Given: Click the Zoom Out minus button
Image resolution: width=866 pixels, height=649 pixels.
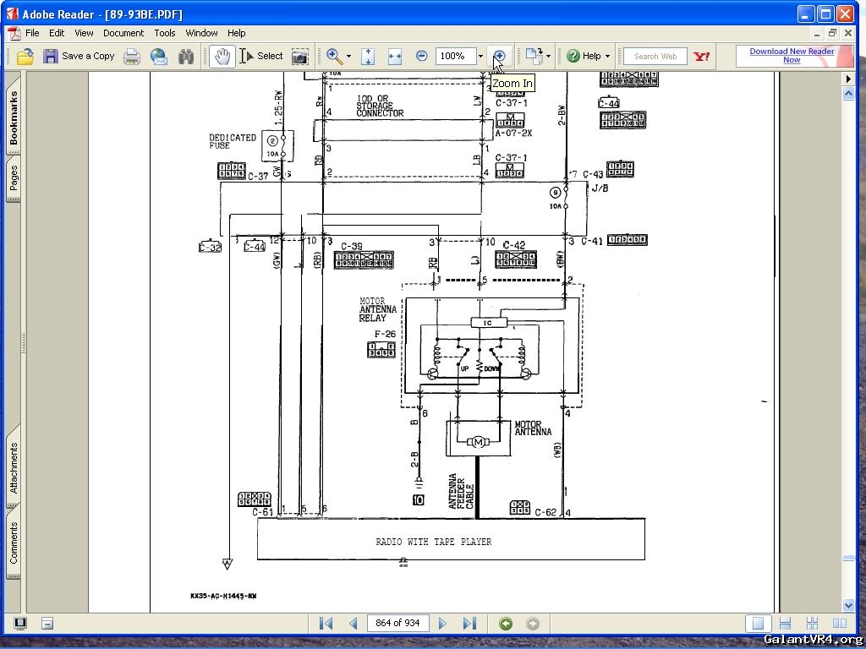Looking at the screenshot, I should pyautogui.click(x=422, y=57).
